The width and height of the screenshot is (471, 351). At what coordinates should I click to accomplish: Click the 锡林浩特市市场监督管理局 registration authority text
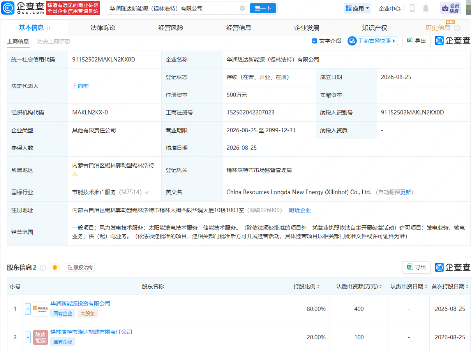point(259,170)
